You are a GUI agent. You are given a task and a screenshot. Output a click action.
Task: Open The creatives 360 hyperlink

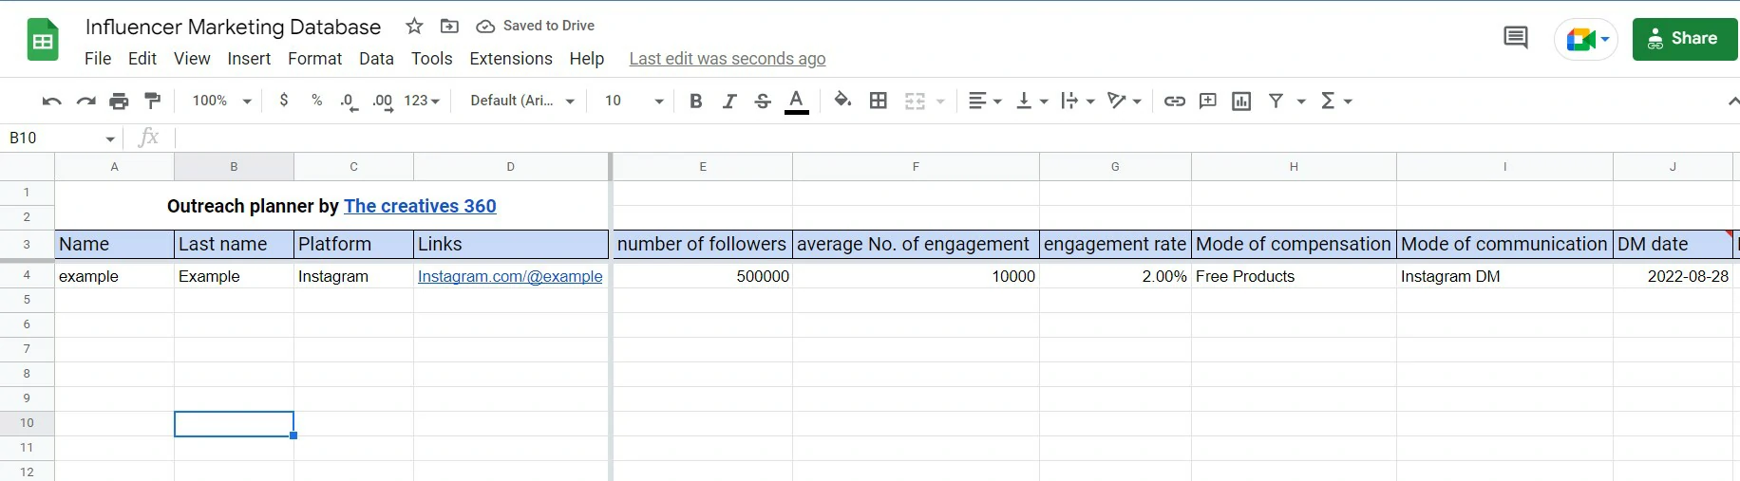(420, 206)
